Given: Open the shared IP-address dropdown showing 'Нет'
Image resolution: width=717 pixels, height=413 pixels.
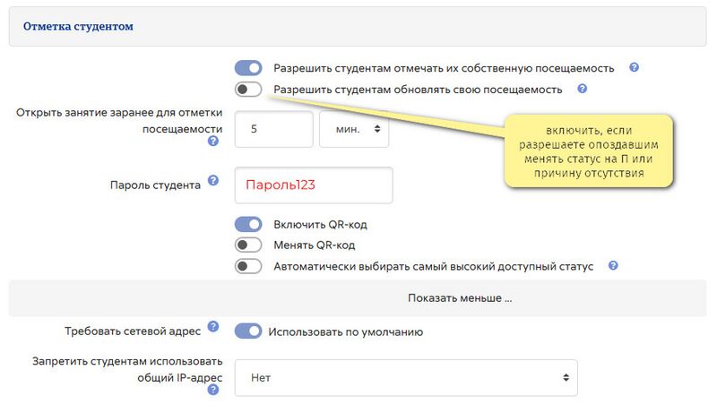Looking at the screenshot, I should 406,378.
